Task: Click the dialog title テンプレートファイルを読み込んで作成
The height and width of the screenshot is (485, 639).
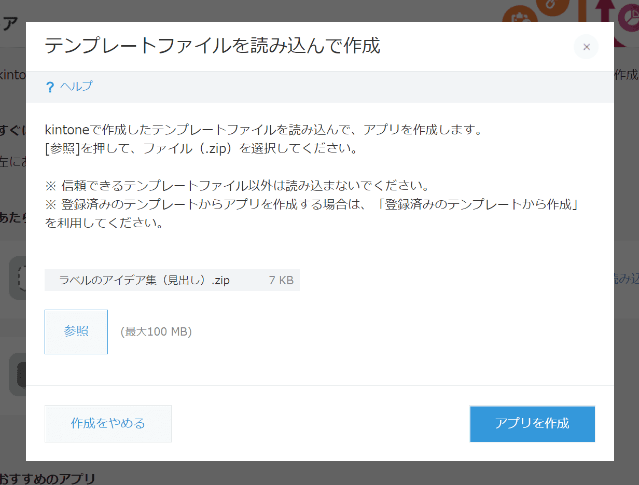Action: [213, 46]
